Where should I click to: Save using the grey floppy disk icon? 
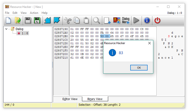[28, 20]
